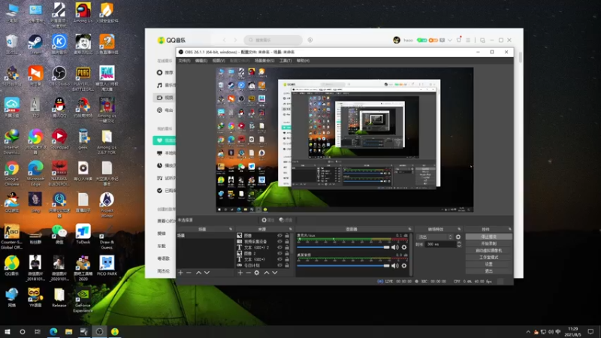Open source properties gear in Sources toolbar

[257, 273]
